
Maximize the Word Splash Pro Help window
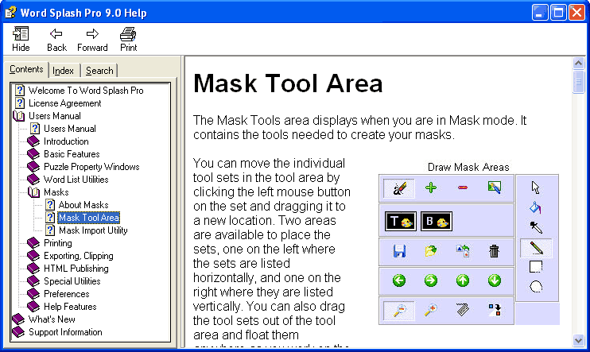558,13
